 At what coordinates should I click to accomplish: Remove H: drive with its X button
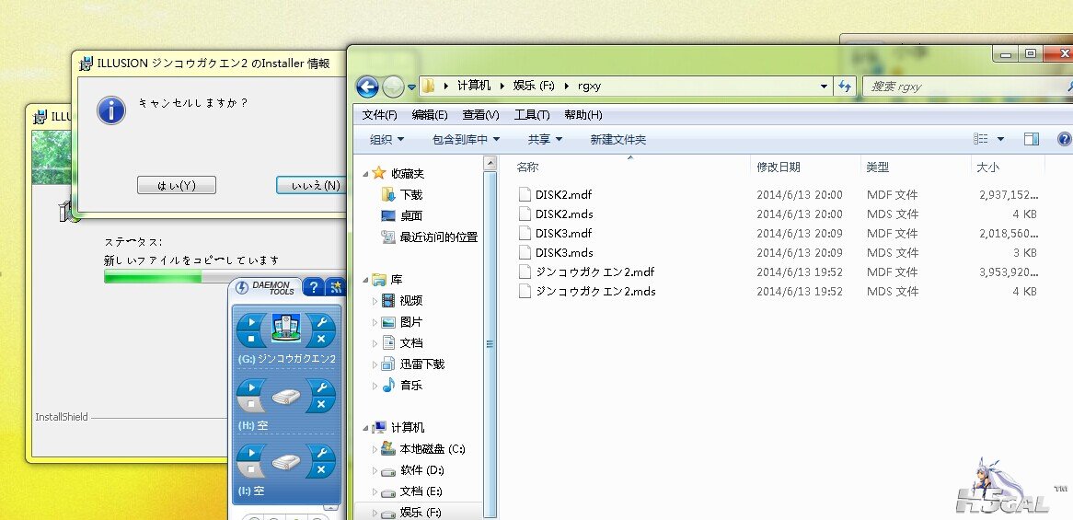pyautogui.click(x=321, y=404)
